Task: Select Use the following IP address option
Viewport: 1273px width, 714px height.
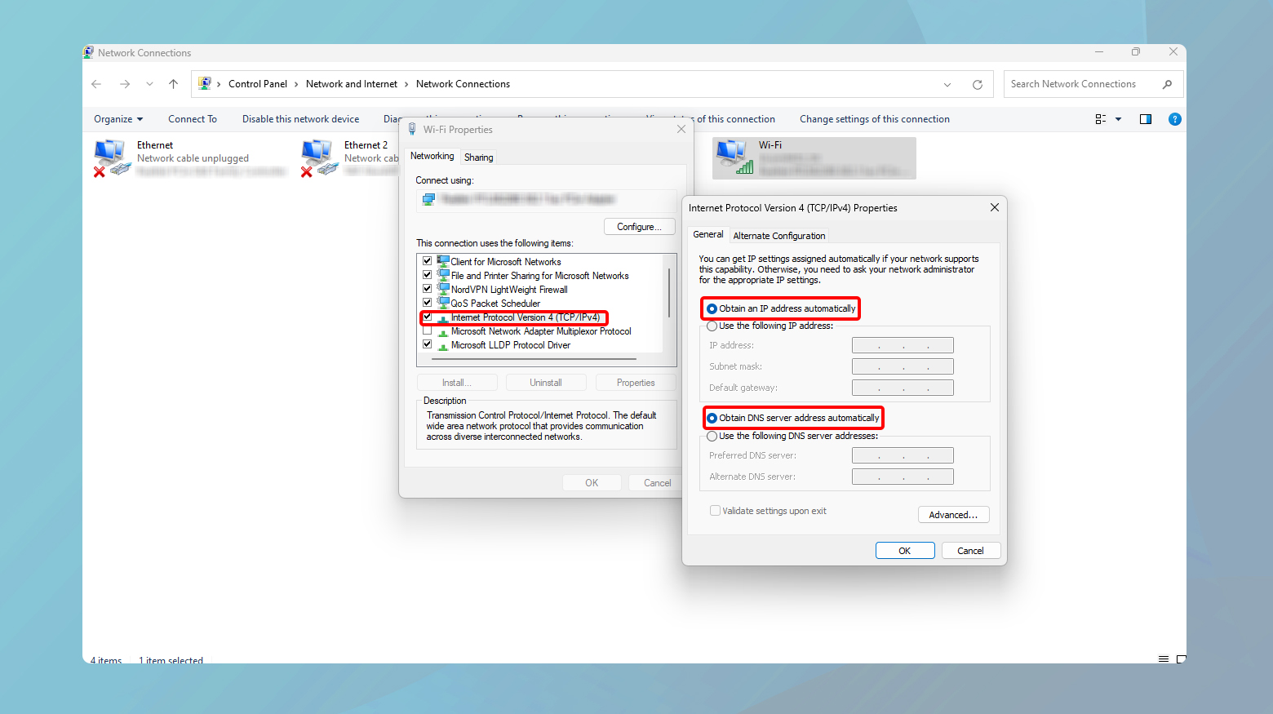Action: pos(711,326)
